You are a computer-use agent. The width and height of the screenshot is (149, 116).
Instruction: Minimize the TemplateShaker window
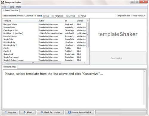pyautogui.click(x=132, y=2)
